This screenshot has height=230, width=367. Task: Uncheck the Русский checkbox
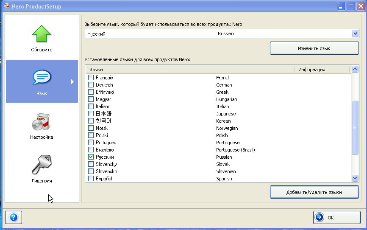(x=91, y=157)
